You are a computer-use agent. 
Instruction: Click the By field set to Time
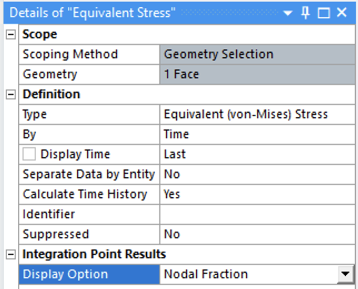[x=258, y=134]
